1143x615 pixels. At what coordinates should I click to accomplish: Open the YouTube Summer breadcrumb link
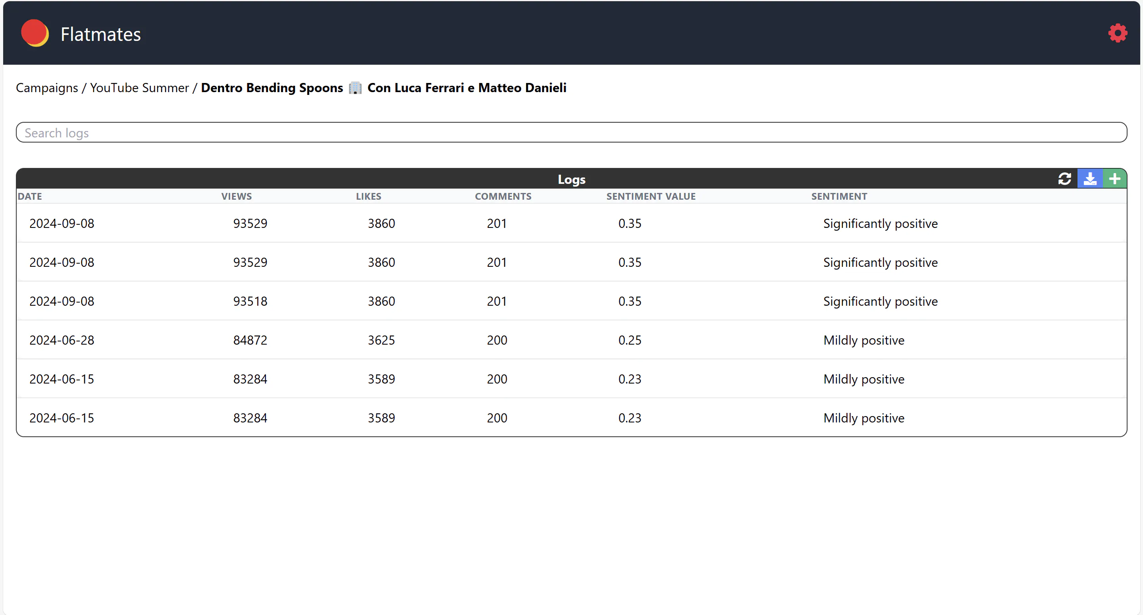(x=139, y=88)
